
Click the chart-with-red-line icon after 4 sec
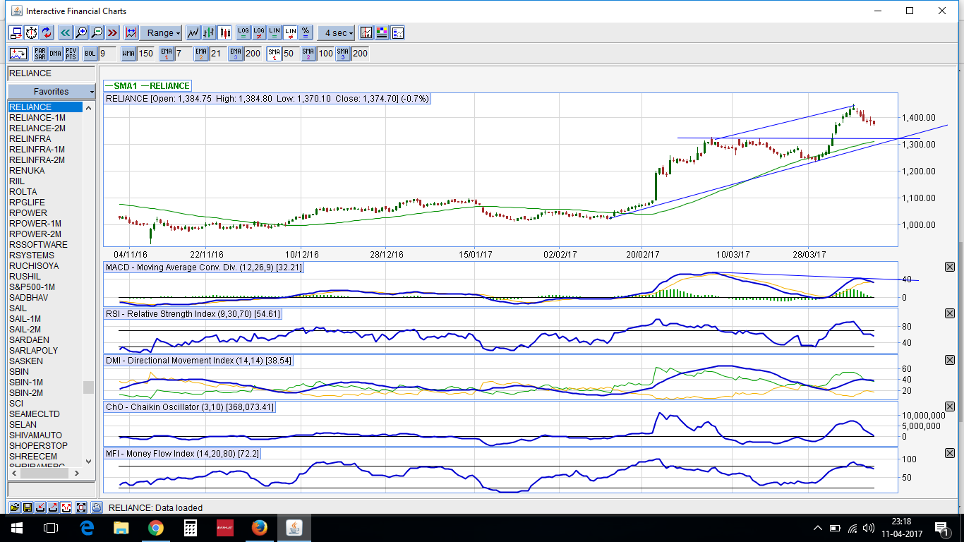pos(366,32)
